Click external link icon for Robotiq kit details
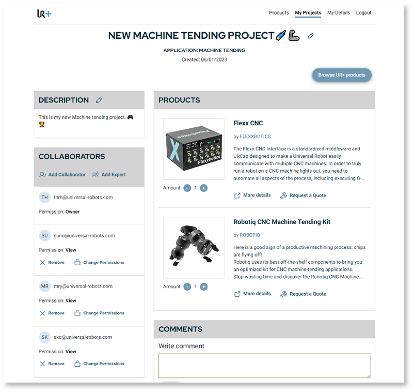 click(x=237, y=294)
